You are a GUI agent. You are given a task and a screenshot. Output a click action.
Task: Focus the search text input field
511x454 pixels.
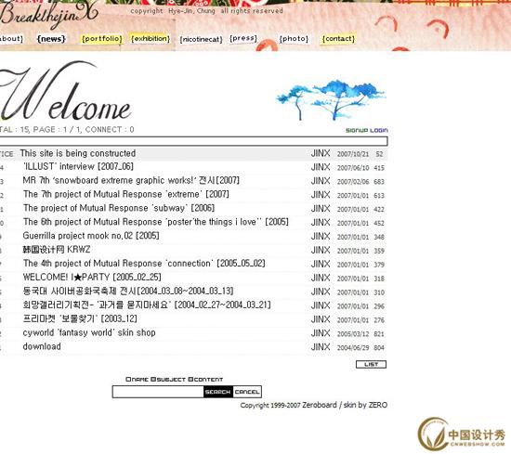[x=158, y=392]
